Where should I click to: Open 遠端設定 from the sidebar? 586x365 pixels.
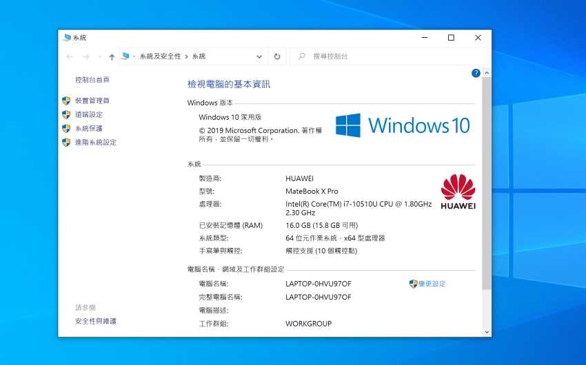point(89,114)
